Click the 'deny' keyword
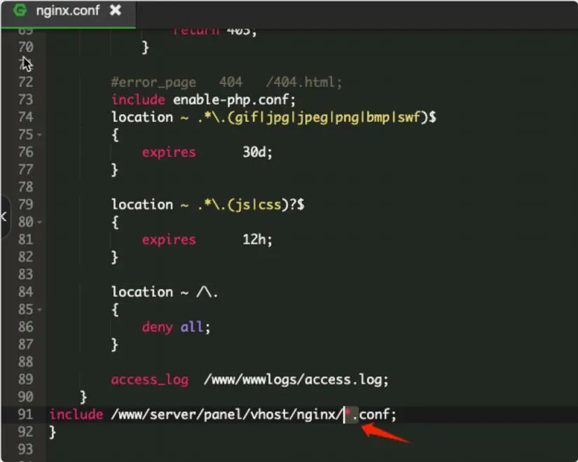The width and height of the screenshot is (578, 462). pos(158,327)
